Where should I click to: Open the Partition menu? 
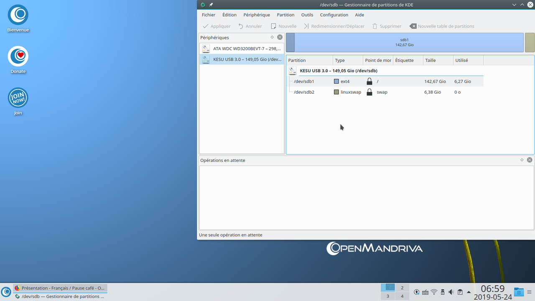click(285, 15)
